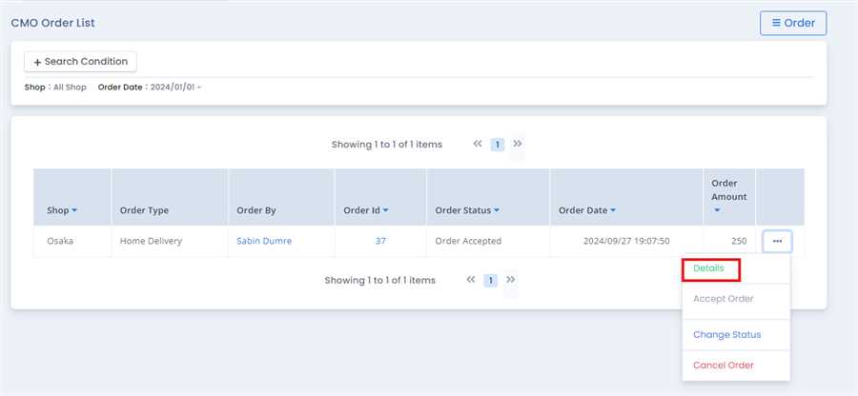Screen dimensions: 858x396
Task: Select Accept Order in the action menu
Action: point(723,299)
